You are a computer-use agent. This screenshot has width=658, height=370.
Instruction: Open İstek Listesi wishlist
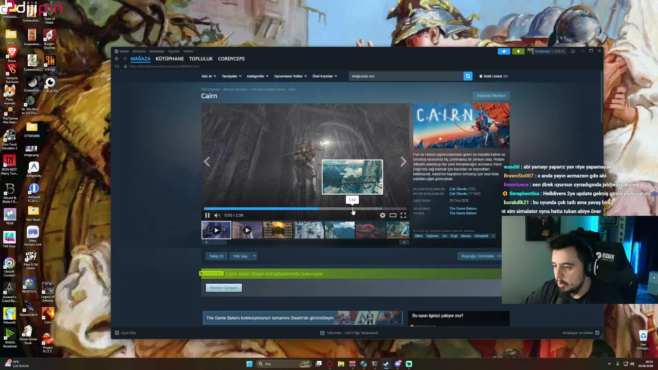coord(493,76)
